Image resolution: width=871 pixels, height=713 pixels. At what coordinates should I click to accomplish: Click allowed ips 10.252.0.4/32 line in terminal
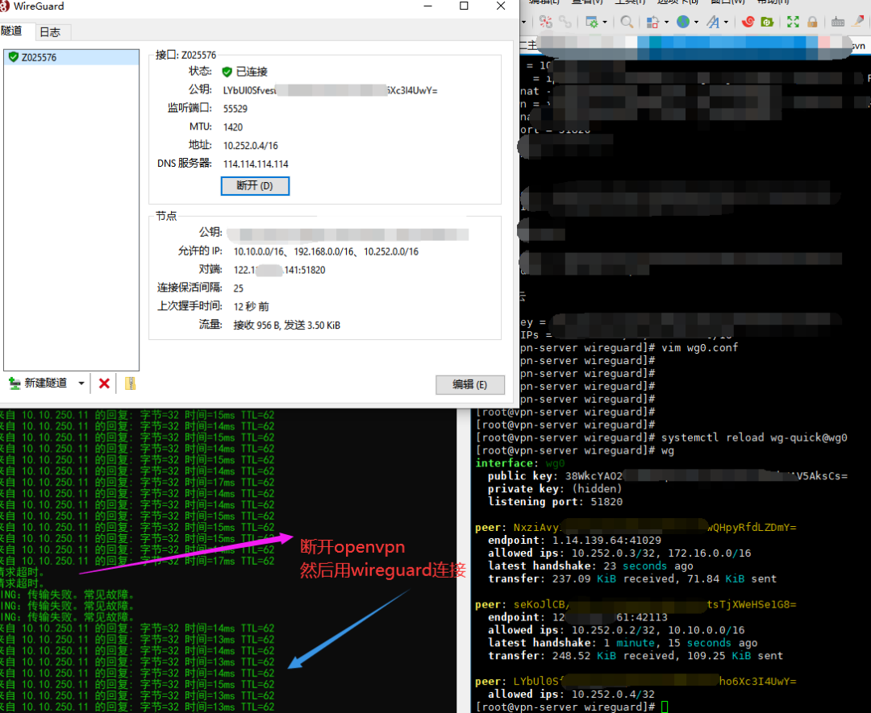tap(571, 694)
